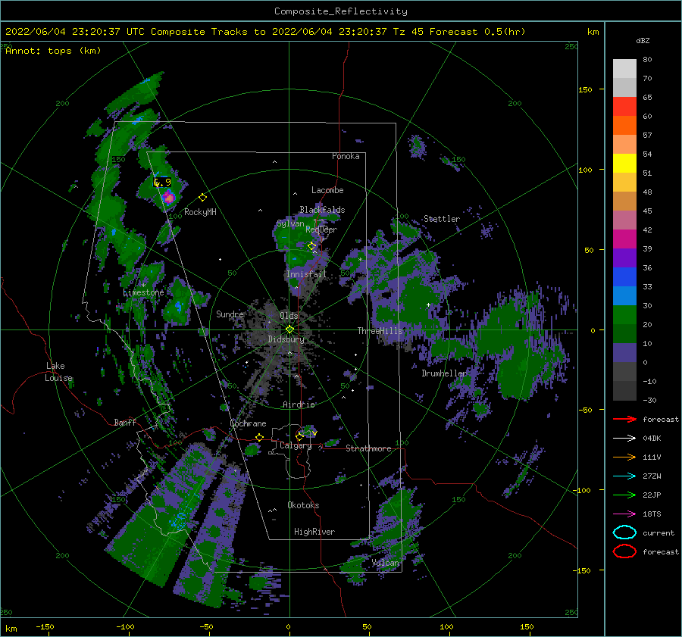Pick the red 60-65 dBZ swatch
This screenshot has width=682, height=637.
pos(624,107)
